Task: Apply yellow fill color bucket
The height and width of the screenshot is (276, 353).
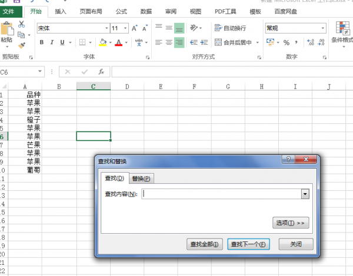Action: point(102,42)
